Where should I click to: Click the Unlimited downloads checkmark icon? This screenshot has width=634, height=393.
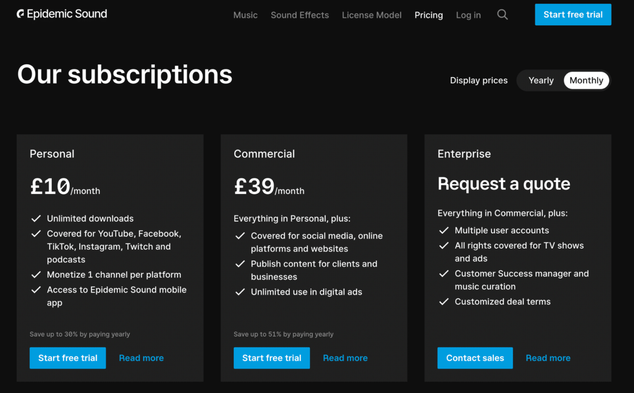pos(36,218)
